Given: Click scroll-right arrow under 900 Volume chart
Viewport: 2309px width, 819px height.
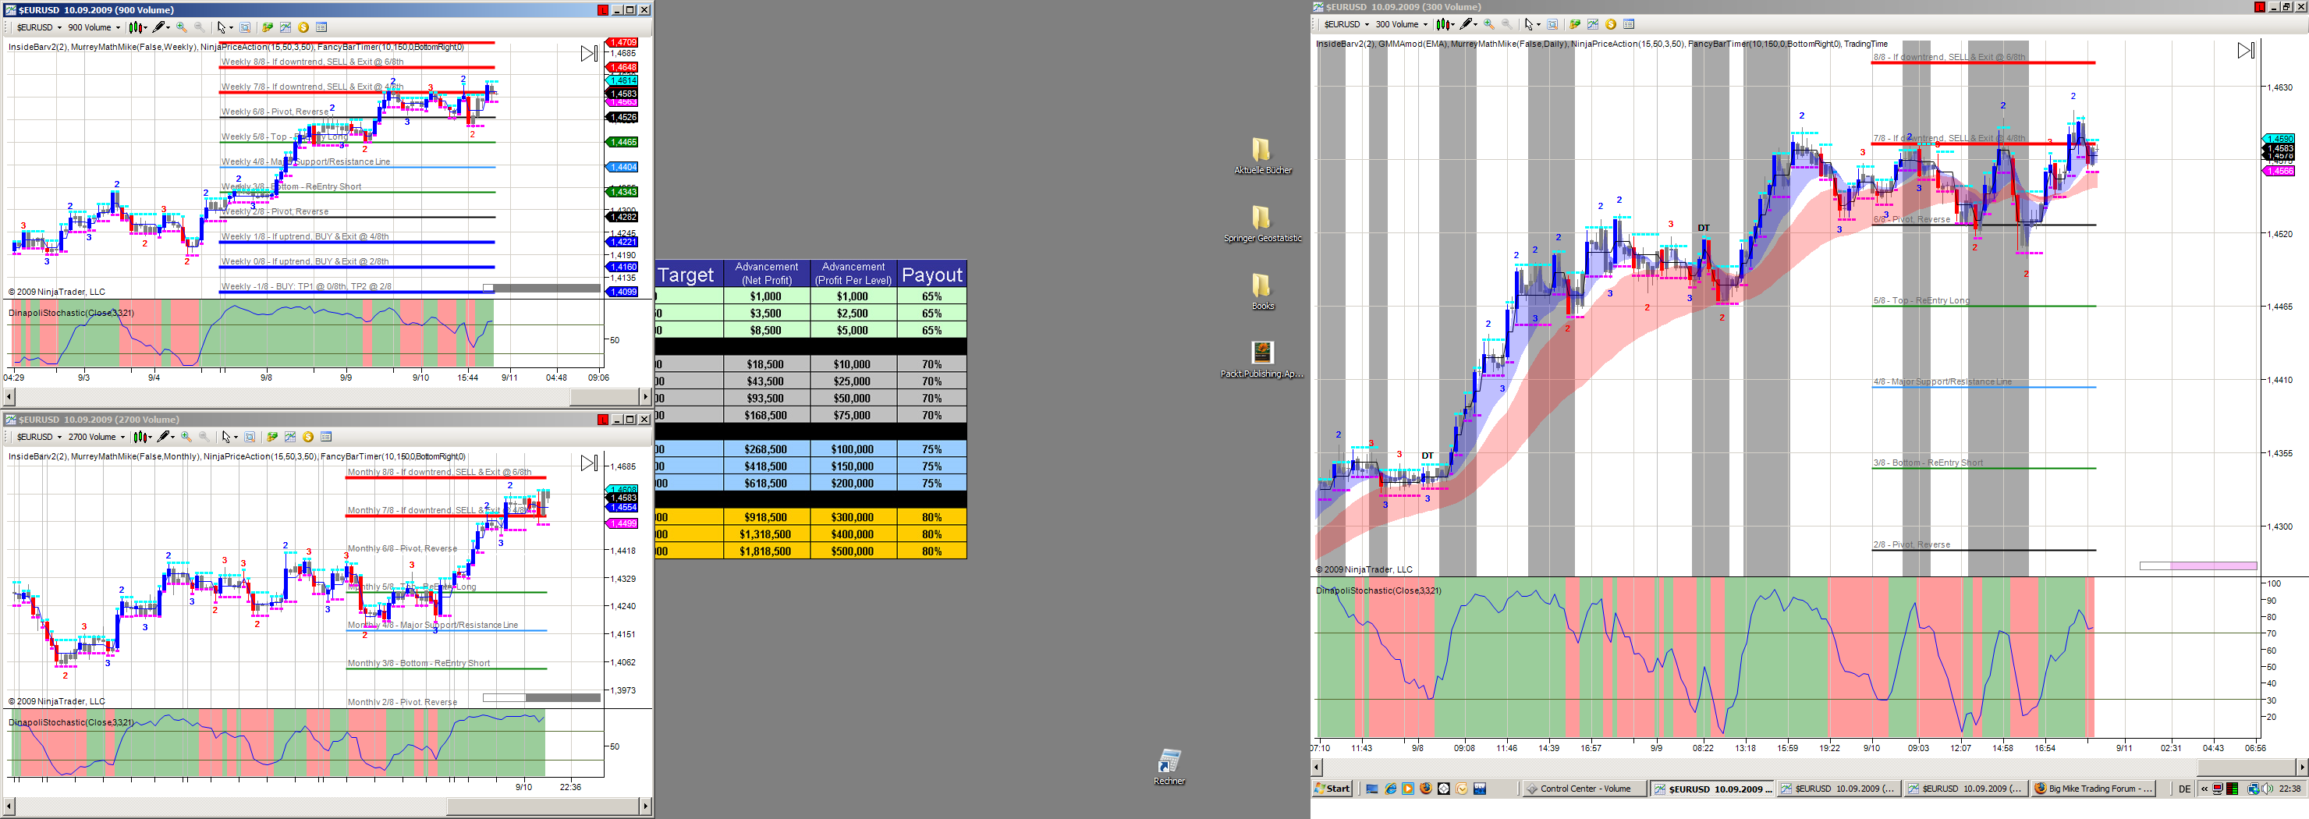Looking at the screenshot, I should pyautogui.click(x=645, y=396).
